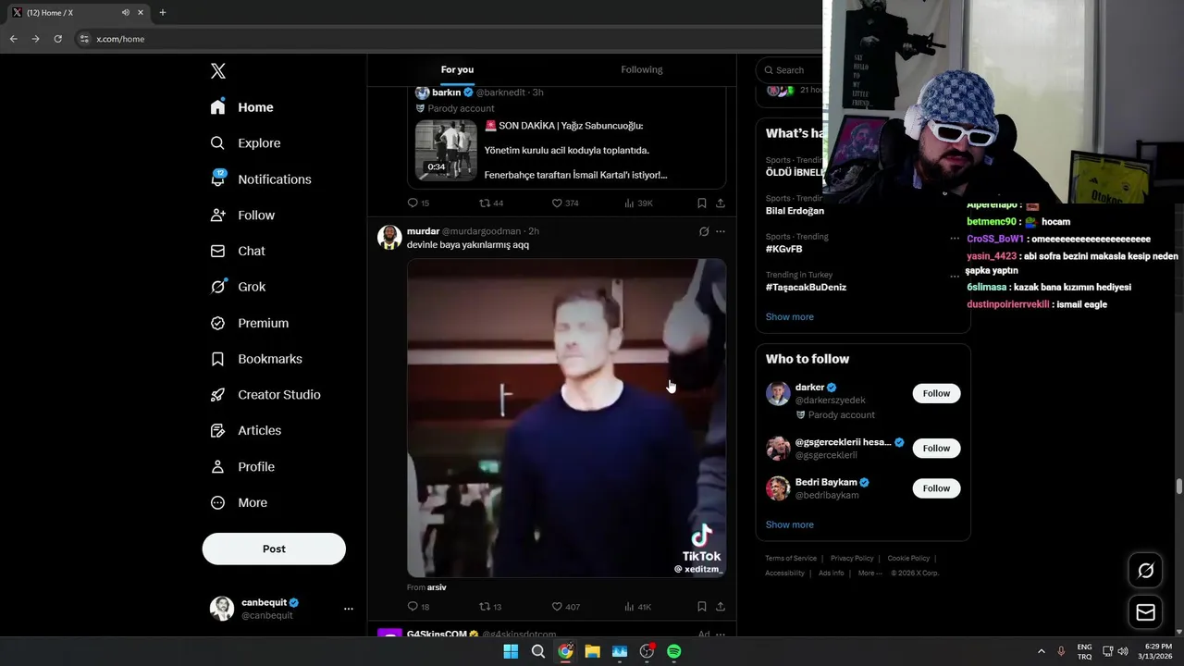Show hidden system tray icons
This screenshot has height=666, width=1184.
(x=1041, y=651)
